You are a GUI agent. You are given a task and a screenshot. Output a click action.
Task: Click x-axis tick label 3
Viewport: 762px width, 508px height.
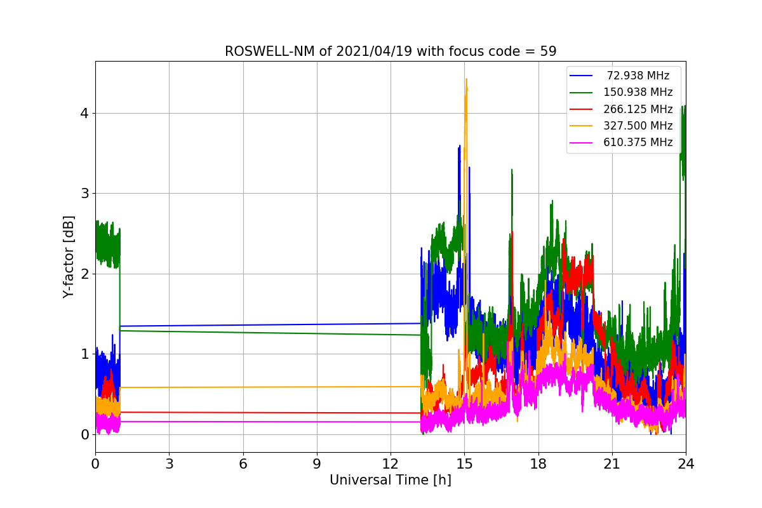169,464
